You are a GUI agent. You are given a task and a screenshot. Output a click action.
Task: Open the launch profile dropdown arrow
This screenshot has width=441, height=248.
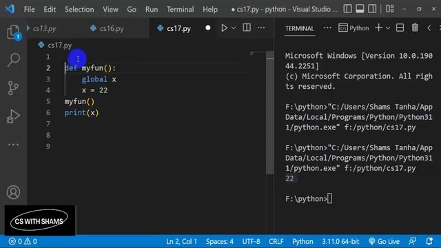point(388,28)
